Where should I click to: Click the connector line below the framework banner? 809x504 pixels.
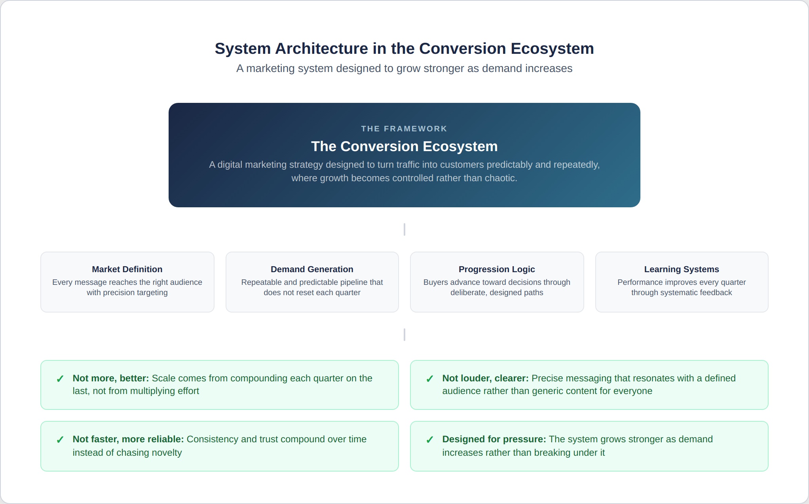point(404,229)
